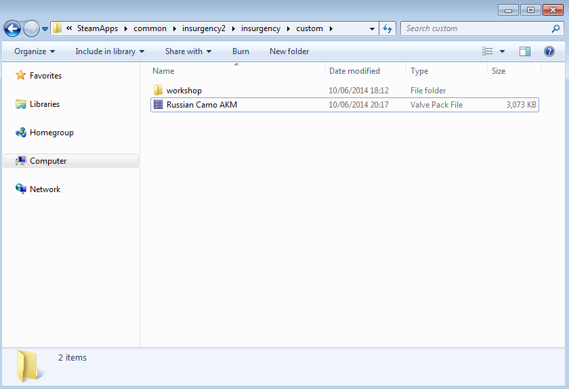This screenshot has height=389, width=569.
Task: Open Help with the question mark icon
Action: click(x=549, y=51)
